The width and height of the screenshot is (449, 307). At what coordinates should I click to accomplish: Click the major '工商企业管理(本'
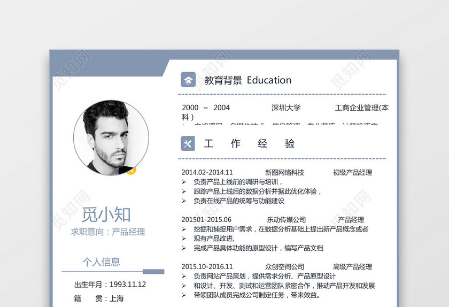[x=362, y=108]
